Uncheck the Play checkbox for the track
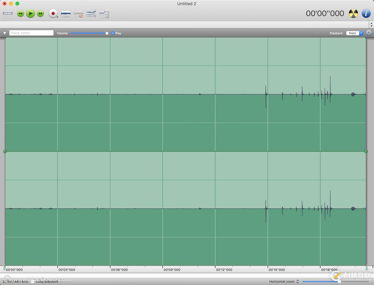Screen dimensions: 374x285 pos(113,33)
